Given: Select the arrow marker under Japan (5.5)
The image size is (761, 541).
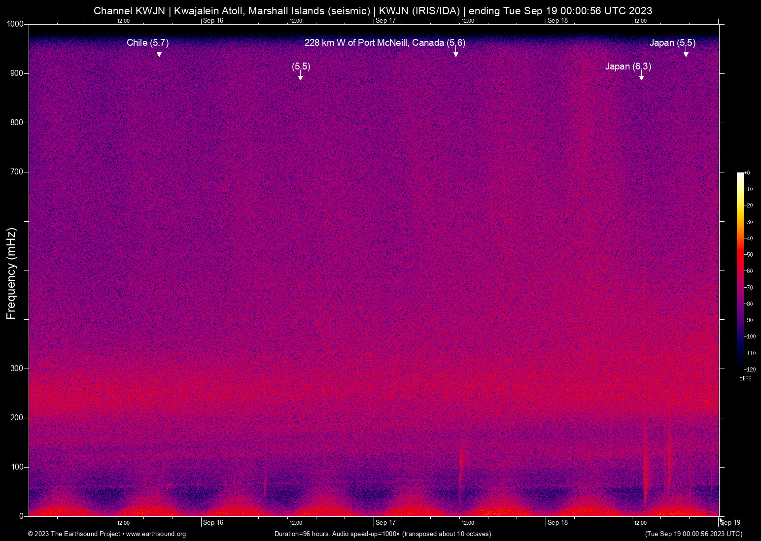Looking at the screenshot, I should (x=686, y=53).
